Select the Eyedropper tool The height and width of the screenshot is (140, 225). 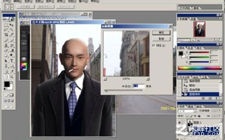[x=11, y=71]
